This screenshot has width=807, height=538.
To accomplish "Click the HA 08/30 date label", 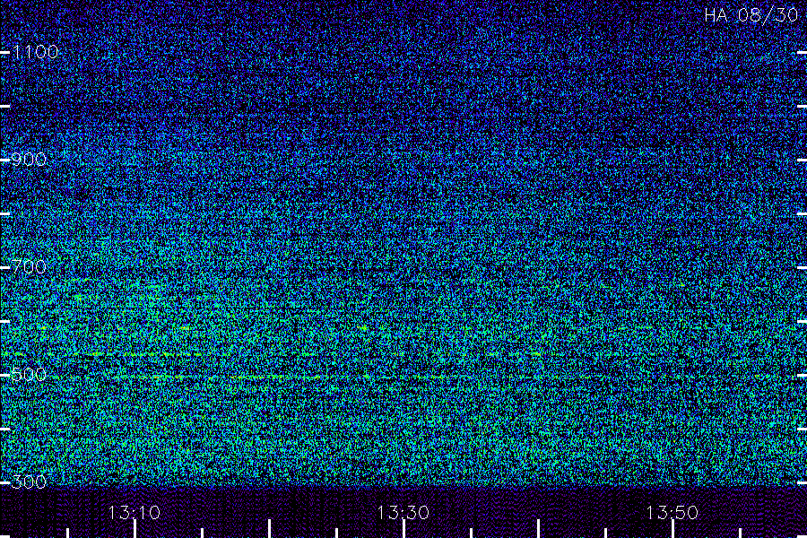I will pos(751,15).
